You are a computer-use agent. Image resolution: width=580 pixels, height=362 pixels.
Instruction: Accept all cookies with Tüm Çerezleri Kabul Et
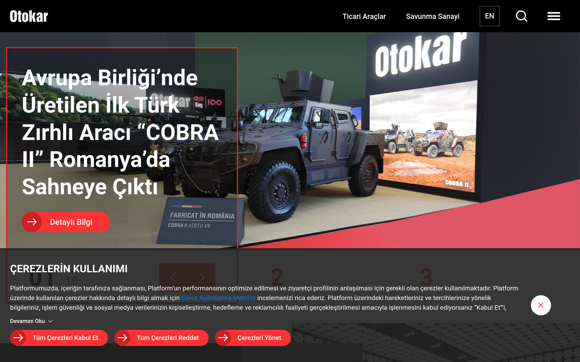coord(59,338)
